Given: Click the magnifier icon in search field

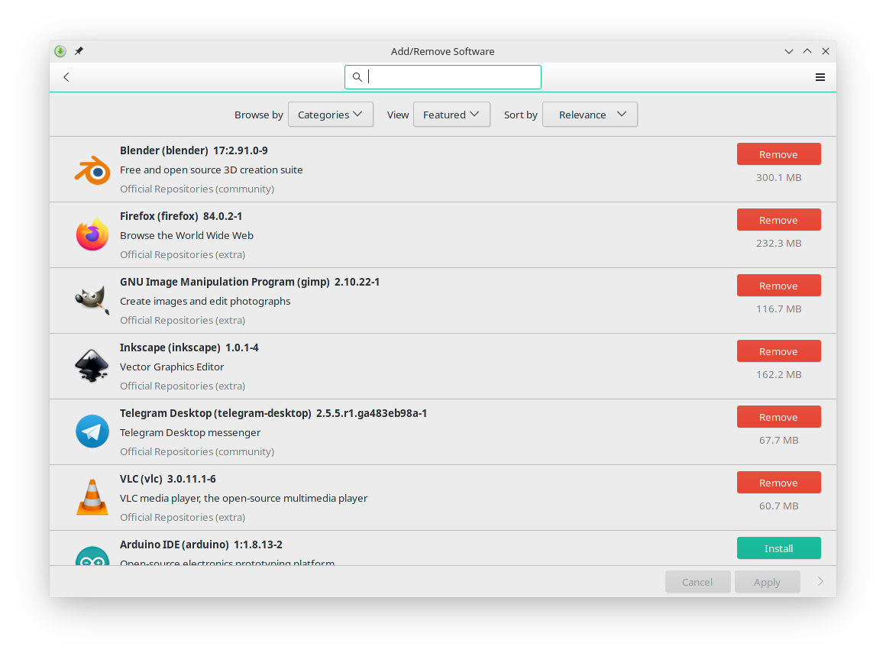Looking at the screenshot, I should (357, 77).
